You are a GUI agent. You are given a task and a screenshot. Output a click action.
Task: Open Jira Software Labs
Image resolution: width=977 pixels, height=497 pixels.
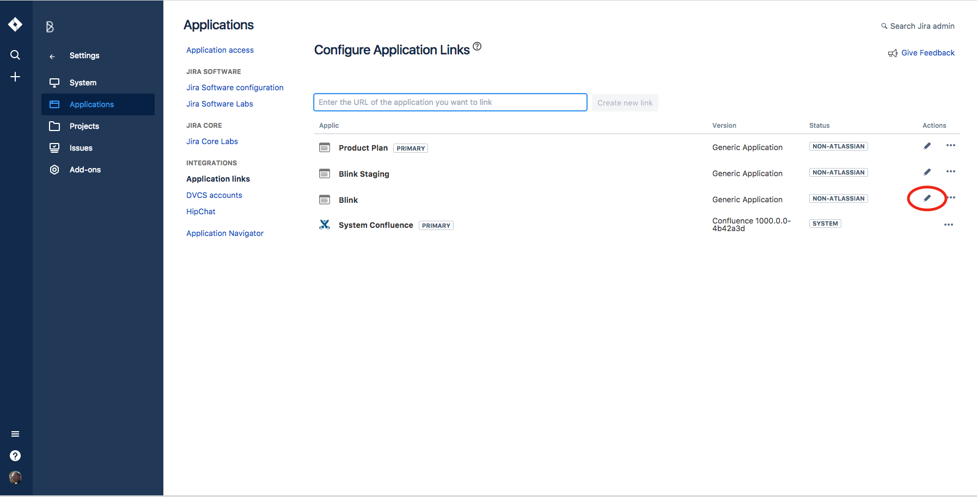(x=219, y=104)
